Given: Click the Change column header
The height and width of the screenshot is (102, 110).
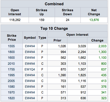Looking at the screenshot, I should click(x=97, y=40).
